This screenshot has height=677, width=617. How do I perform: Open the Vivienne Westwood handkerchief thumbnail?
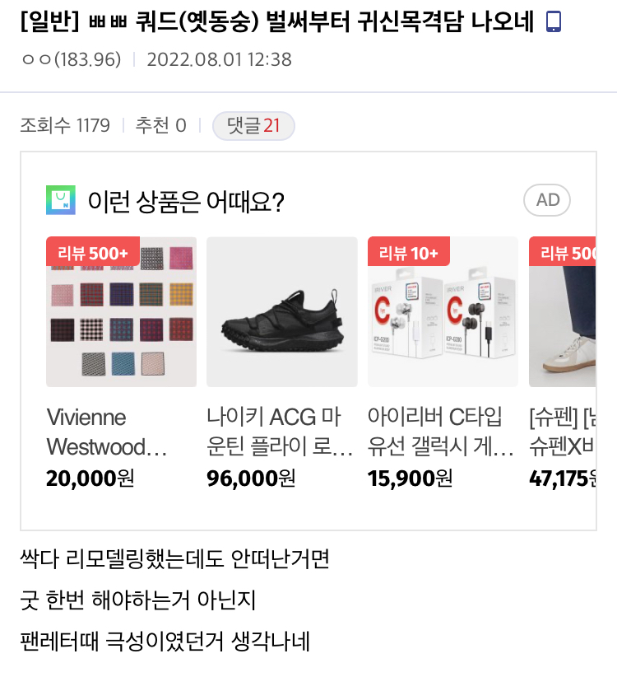(x=121, y=321)
